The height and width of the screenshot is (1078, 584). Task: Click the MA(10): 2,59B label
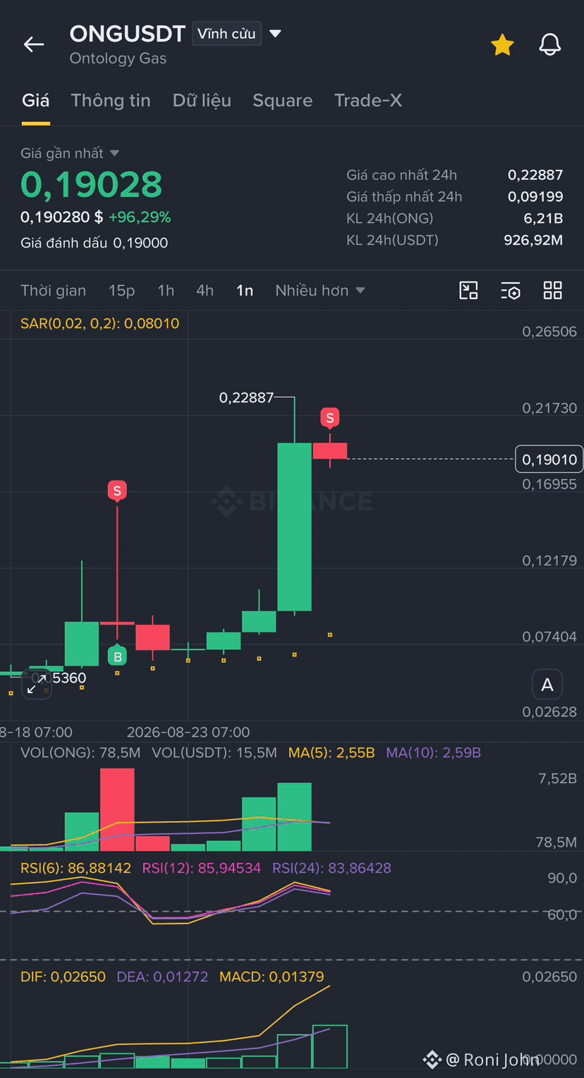[433, 753]
